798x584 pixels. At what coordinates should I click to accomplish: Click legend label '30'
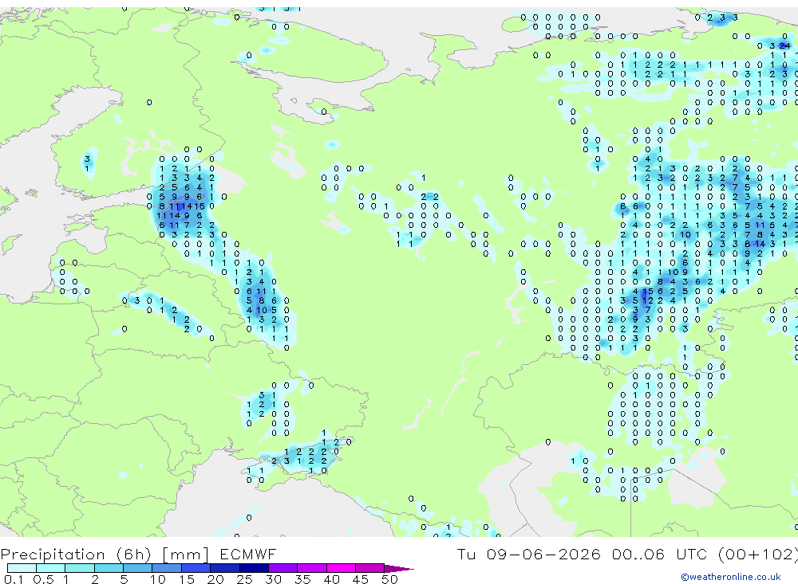click(x=274, y=579)
